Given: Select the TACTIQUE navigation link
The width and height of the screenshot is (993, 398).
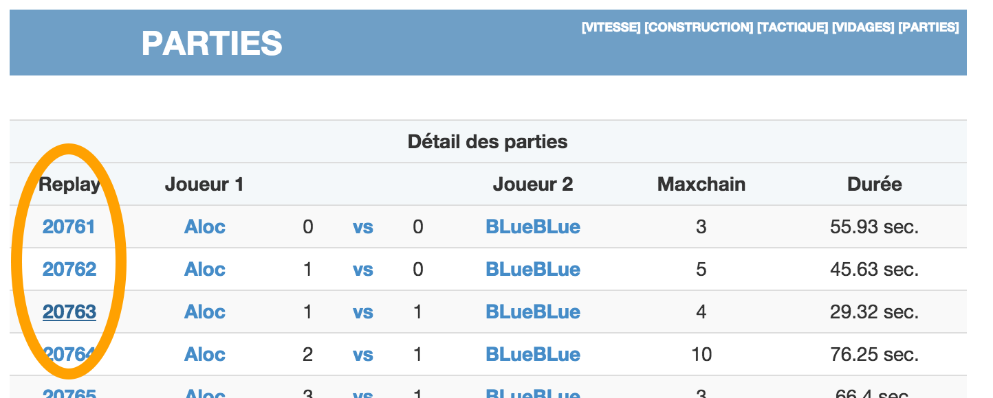Looking at the screenshot, I should point(792,27).
